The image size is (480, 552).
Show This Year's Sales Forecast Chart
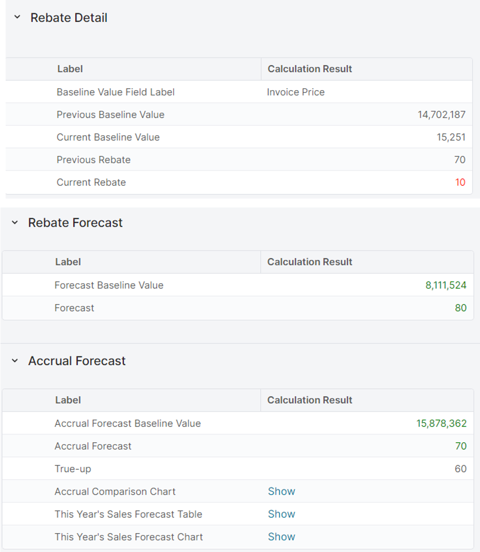(281, 537)
